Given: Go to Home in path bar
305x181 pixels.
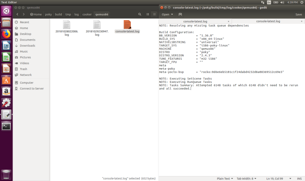Looking at the screenshot, I should [36, 14].
